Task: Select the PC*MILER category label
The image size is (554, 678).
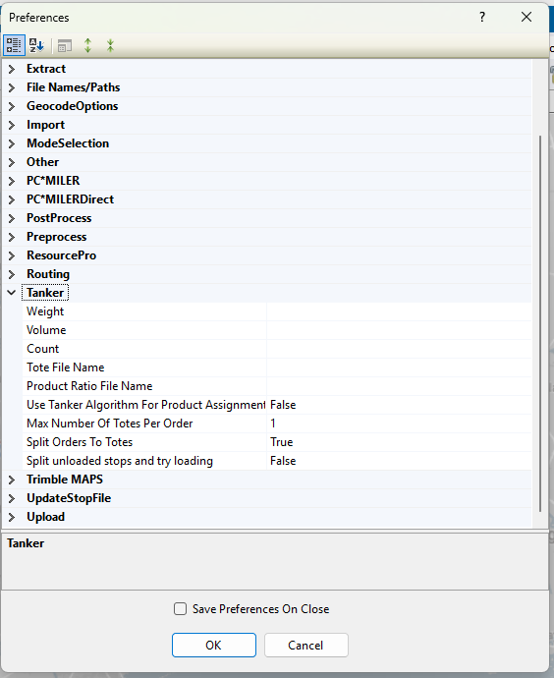Action: pyautogui.click(x=53, y=181)
